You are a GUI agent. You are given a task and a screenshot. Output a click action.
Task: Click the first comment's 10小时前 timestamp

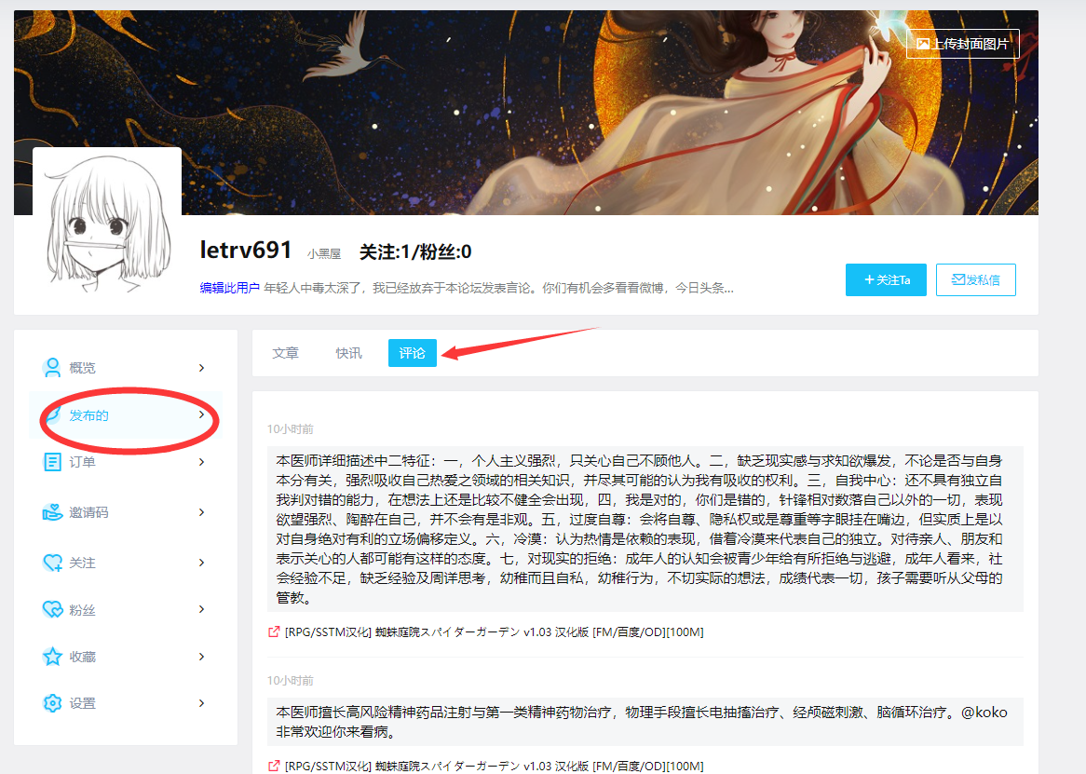291,429
